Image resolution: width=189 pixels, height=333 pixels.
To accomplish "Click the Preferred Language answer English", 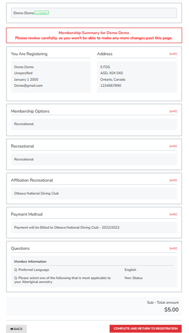I will point(130,270).
